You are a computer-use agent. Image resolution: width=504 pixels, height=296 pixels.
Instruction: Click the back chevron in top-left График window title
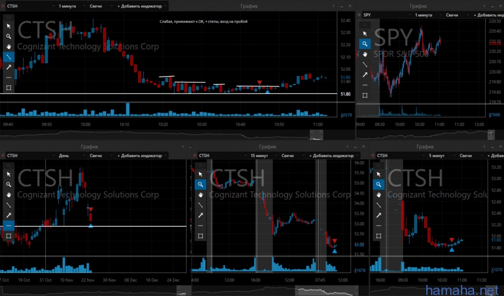(333, 6)
